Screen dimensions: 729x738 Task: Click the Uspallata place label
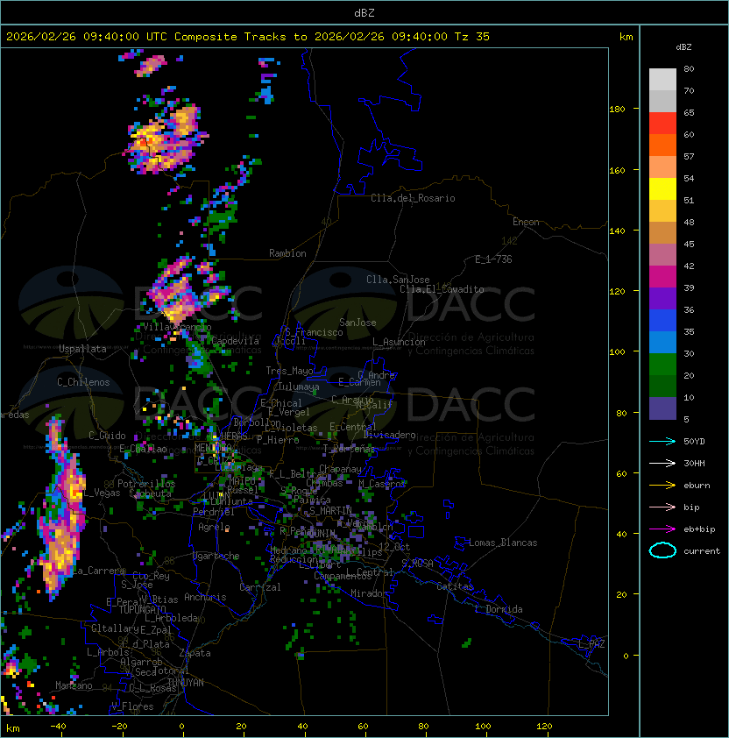tap(82, 349)
